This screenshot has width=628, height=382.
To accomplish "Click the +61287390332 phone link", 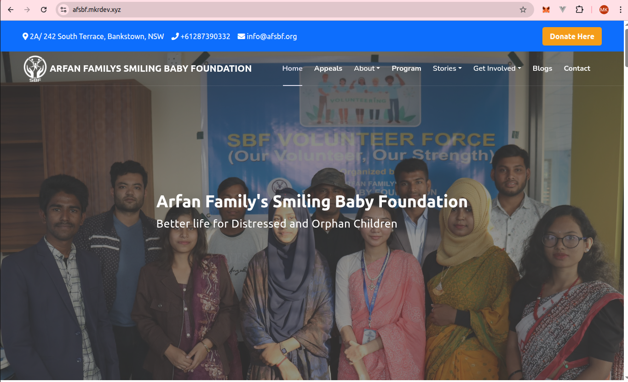I will (x=201, y=36).
